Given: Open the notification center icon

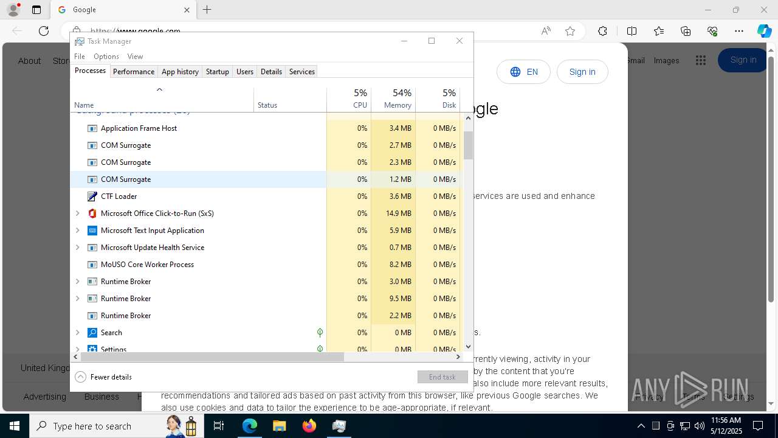Looking at the screenshot, I should click(758, 426).
